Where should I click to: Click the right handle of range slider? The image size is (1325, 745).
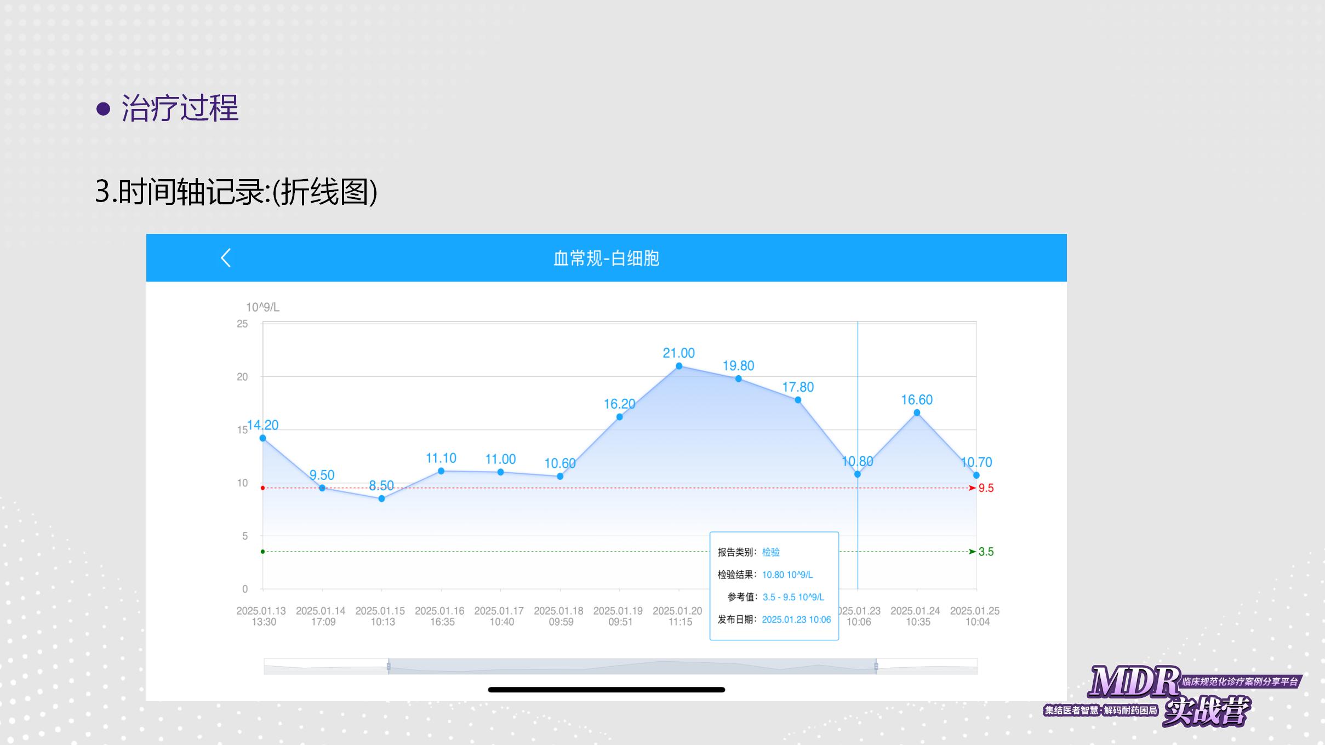[x=876, y=666]
